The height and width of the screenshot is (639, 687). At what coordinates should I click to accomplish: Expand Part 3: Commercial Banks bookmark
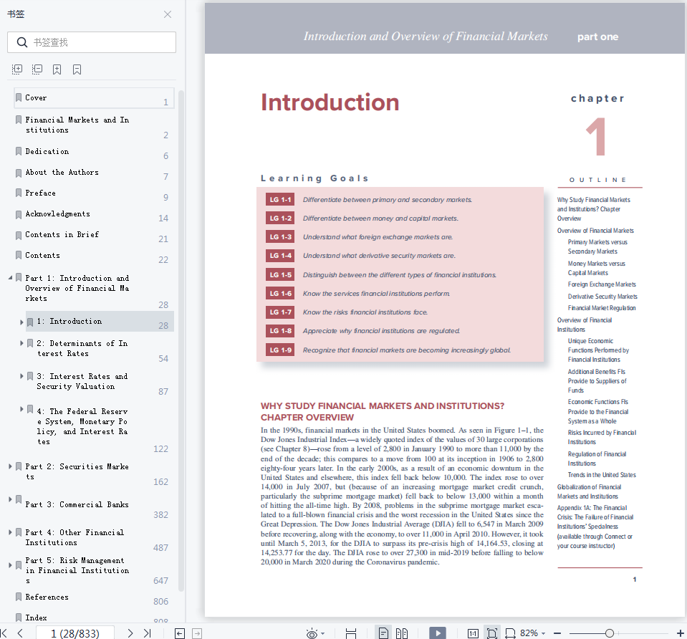tap(10, 499)
